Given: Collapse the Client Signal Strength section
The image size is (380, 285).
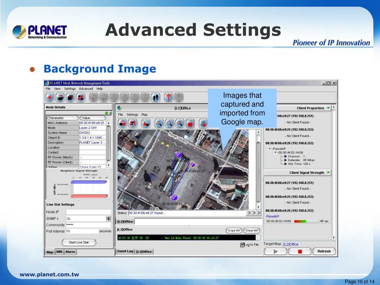Looking at the screenshot, I should point(328,173).
